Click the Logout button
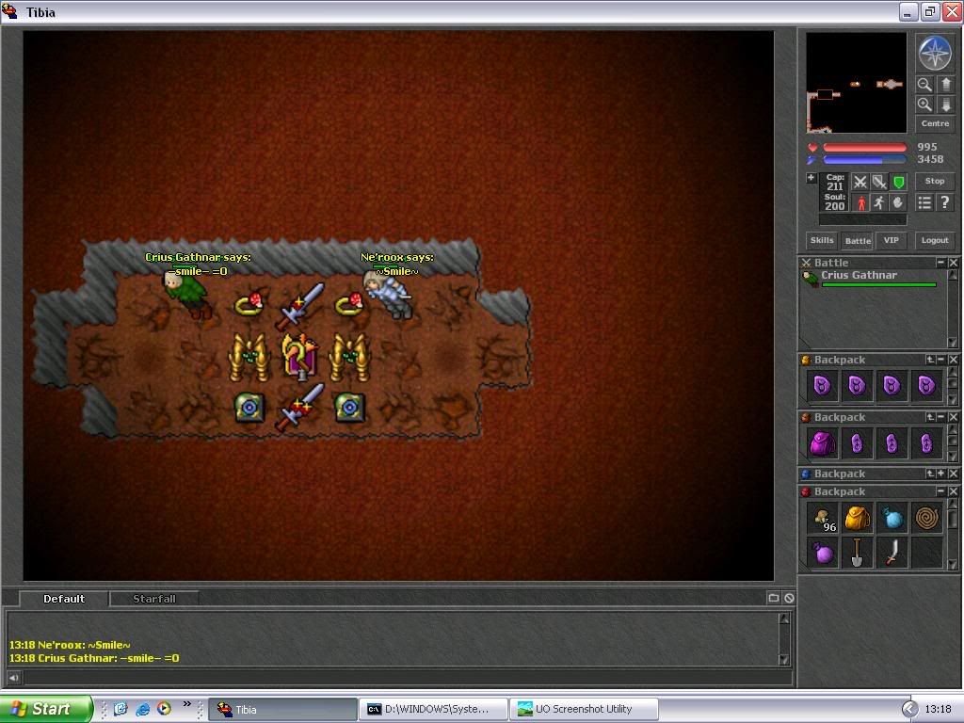Viewport: 964px width, 723px height. click(x=935, y=240)
